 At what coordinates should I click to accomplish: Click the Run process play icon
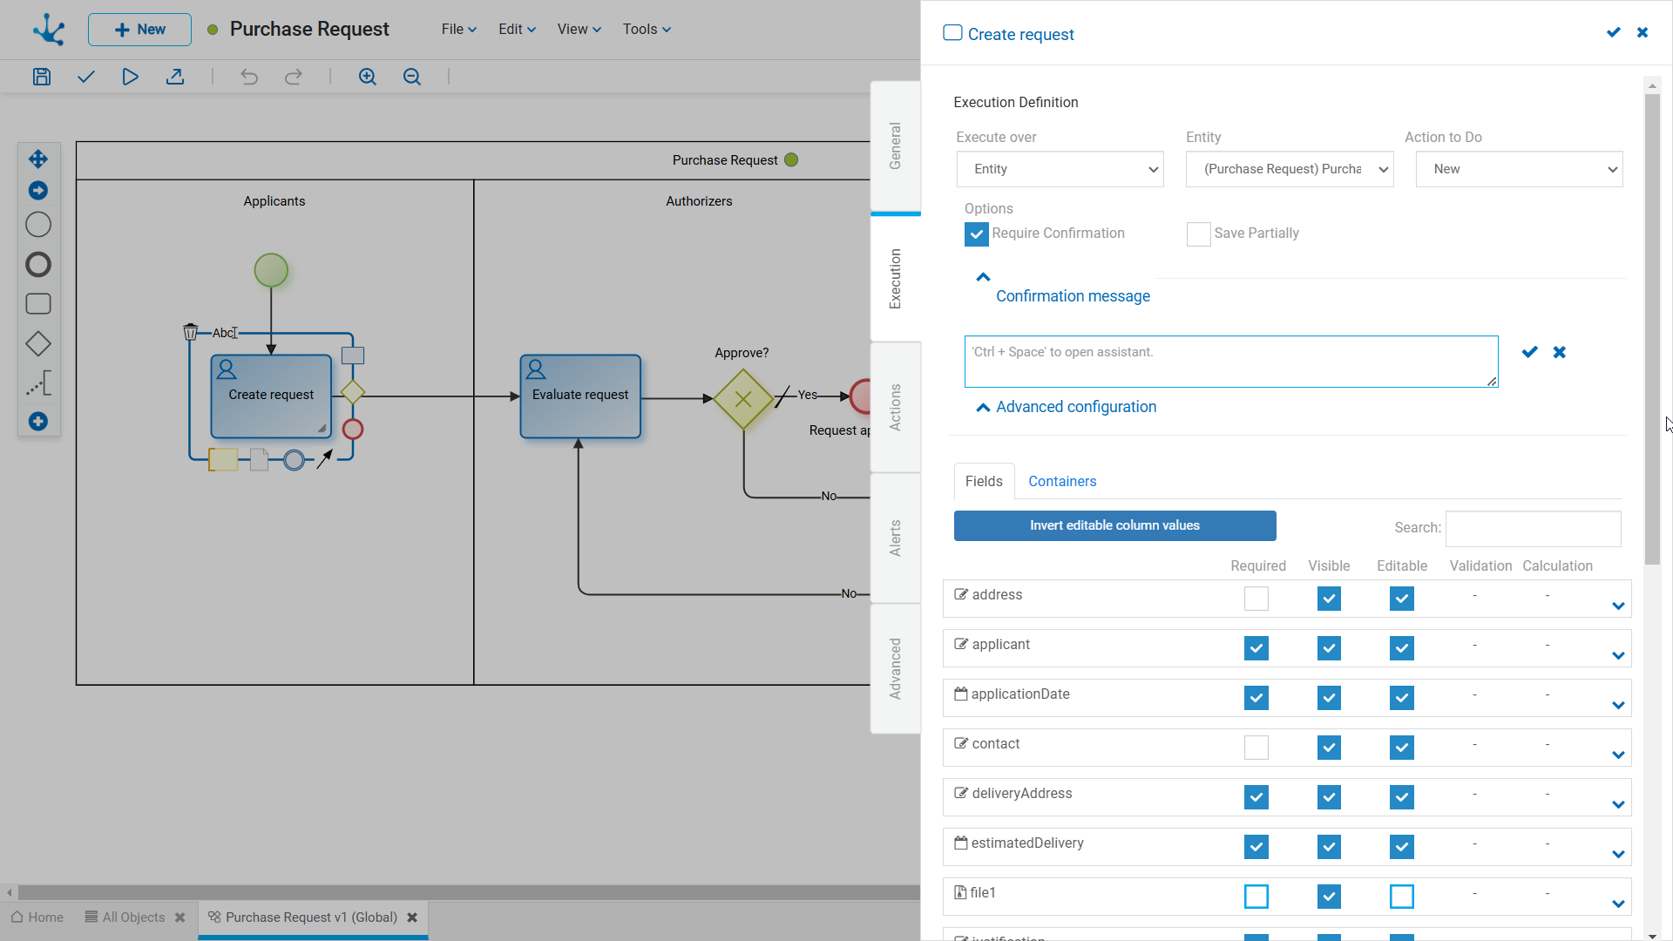(130, 77)
